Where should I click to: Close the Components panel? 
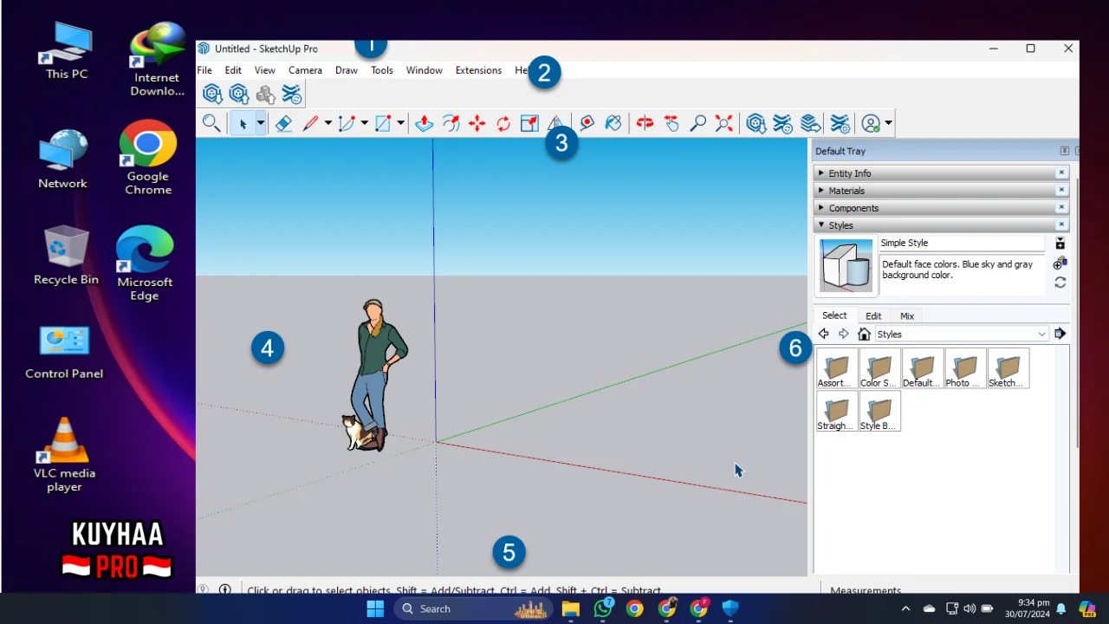click(x=1060, y=208)
